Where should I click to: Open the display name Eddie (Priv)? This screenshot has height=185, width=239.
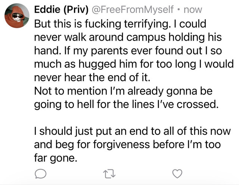click(61, 10)
